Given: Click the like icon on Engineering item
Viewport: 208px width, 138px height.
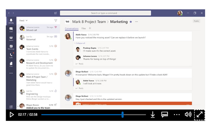Looking at the screenshot, I should pyautogui.click(x=56, y=91).
